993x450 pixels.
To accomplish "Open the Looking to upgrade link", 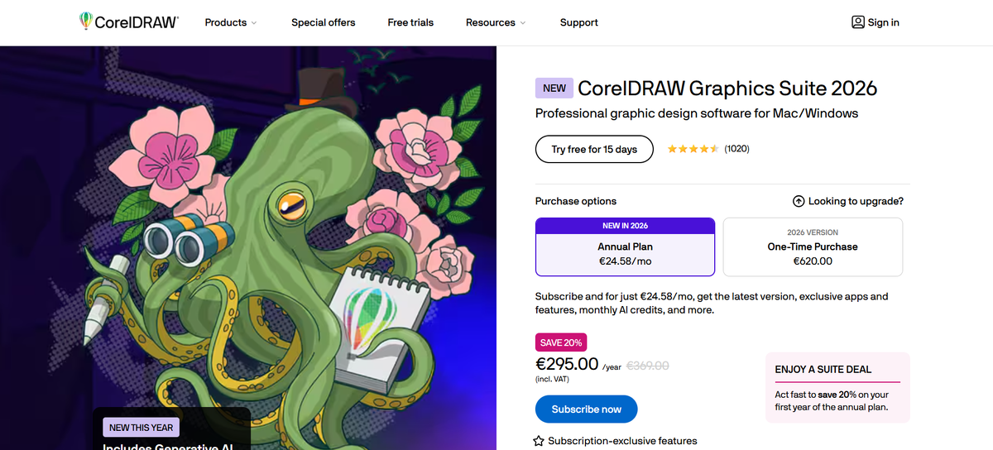I will point(856,201).
